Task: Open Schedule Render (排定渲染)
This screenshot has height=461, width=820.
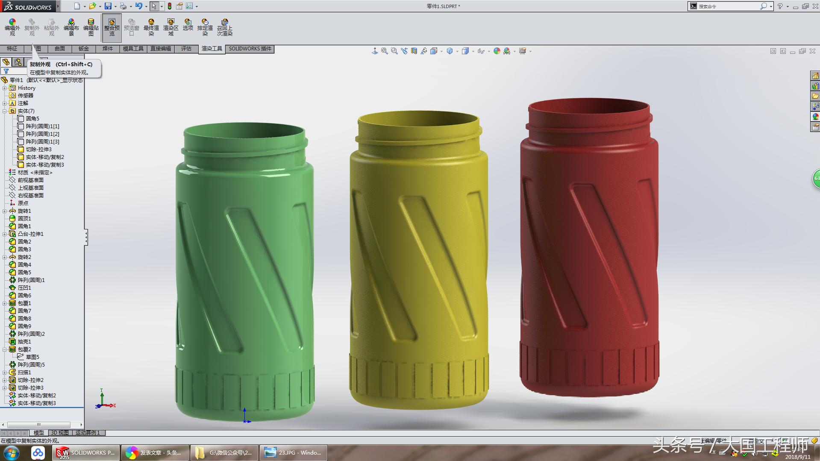Action: tap(206, 26)
